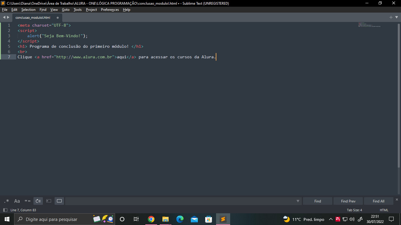Image resolution: width=401 pixels, height=225 pixels.
Task: Click the br tag on line 6
Action: coord(22,52)
